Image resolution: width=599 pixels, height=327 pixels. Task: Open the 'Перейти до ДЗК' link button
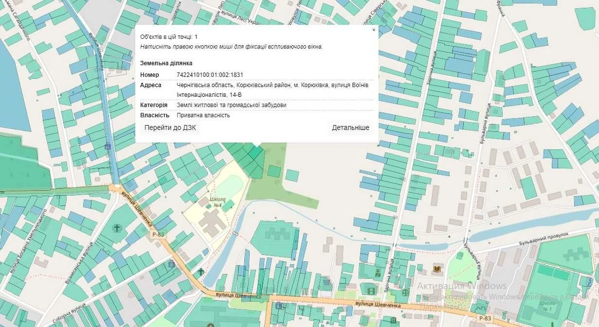coord(170,128)
